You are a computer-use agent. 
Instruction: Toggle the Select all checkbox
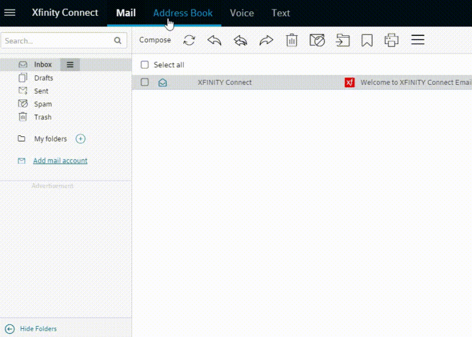click(145, 65)
